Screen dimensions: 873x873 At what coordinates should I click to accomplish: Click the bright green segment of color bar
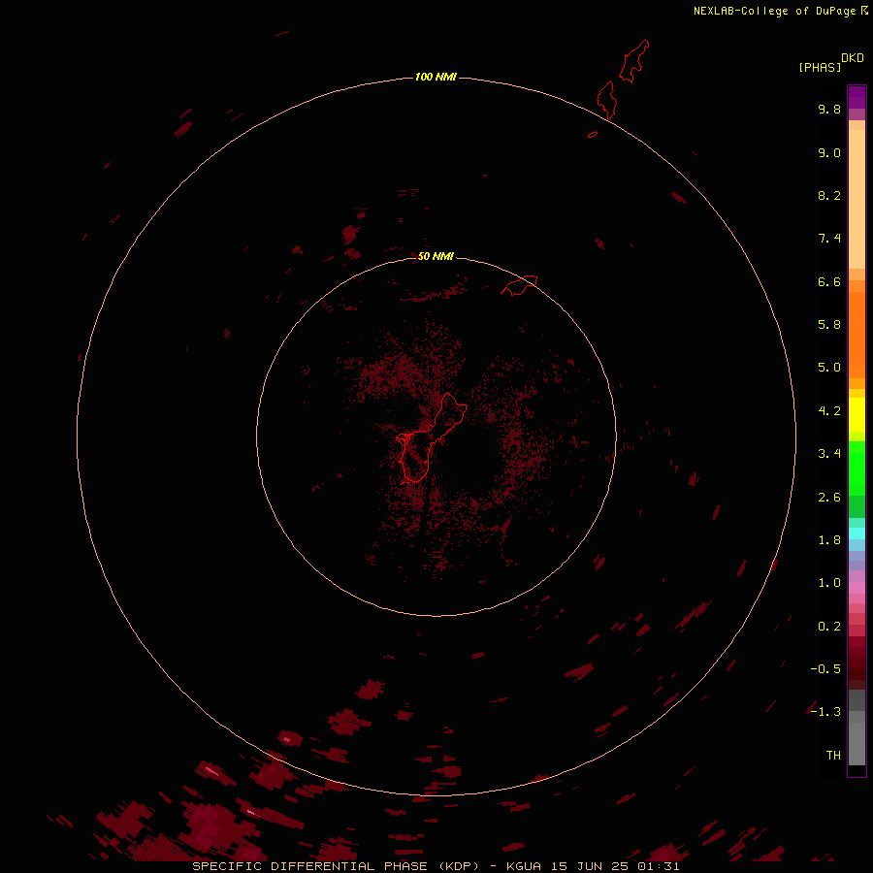857,468
